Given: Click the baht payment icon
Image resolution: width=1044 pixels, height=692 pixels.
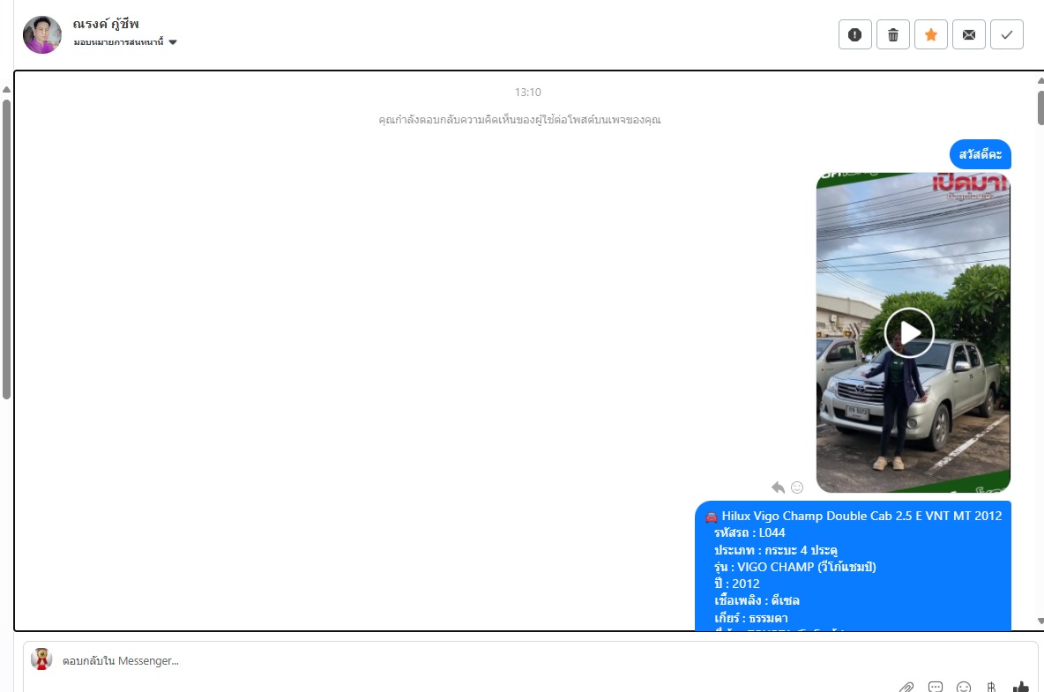Looking at the screenshot, I should point(991,687).
